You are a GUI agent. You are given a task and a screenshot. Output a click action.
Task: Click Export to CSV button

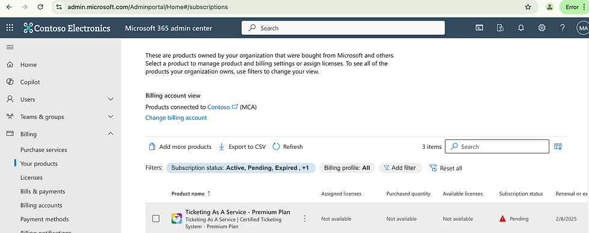tap(242, 147)
